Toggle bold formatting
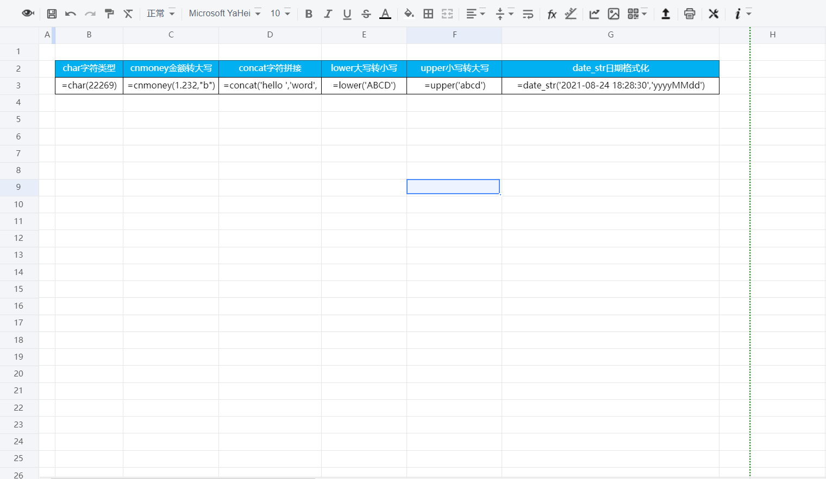The height and width of the screenshot is (479, 826). (x=309, y=14)
